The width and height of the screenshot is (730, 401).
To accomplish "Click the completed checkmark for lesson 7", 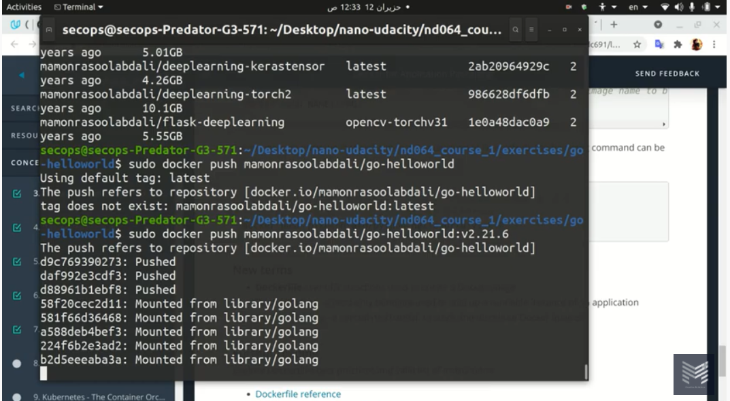I will [x=17, y=330].
